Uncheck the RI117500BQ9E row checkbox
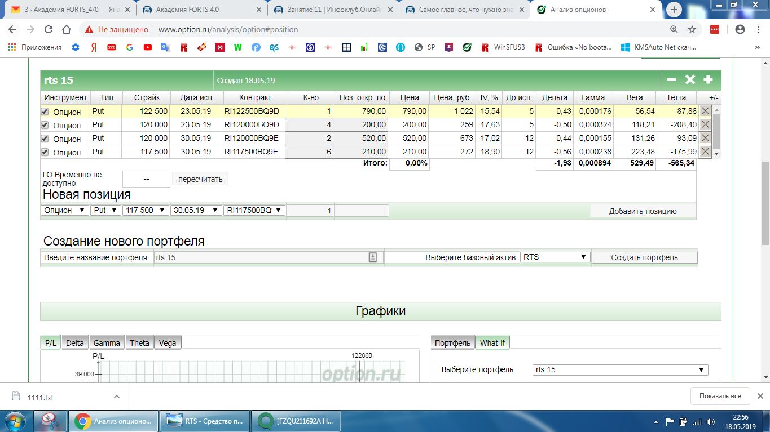 pos(45,152)
